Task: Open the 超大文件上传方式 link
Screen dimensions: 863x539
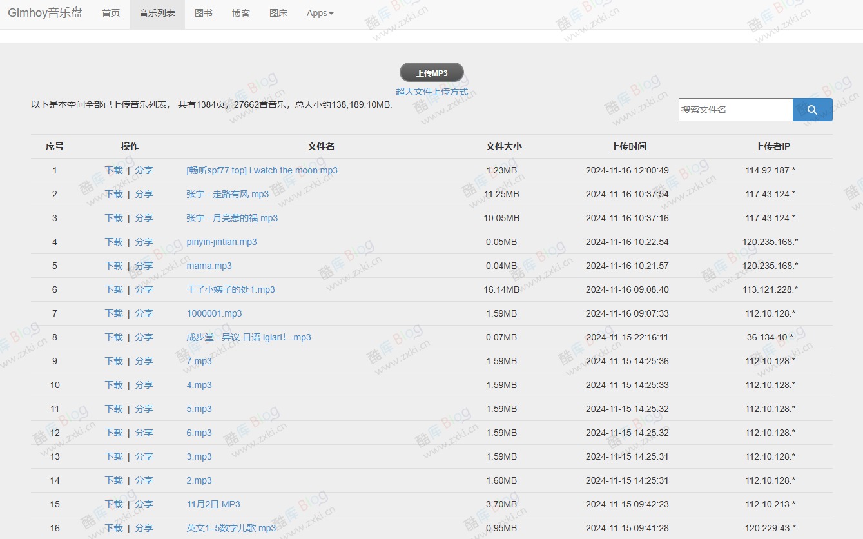Action: (x=432, y=92)
